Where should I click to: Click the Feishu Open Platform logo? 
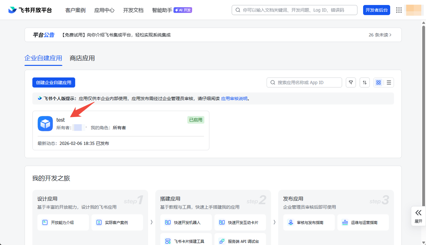(x=30, y=10)
